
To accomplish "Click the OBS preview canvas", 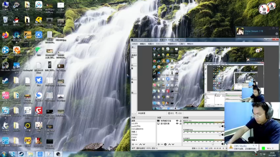I will tap(208, 78).
